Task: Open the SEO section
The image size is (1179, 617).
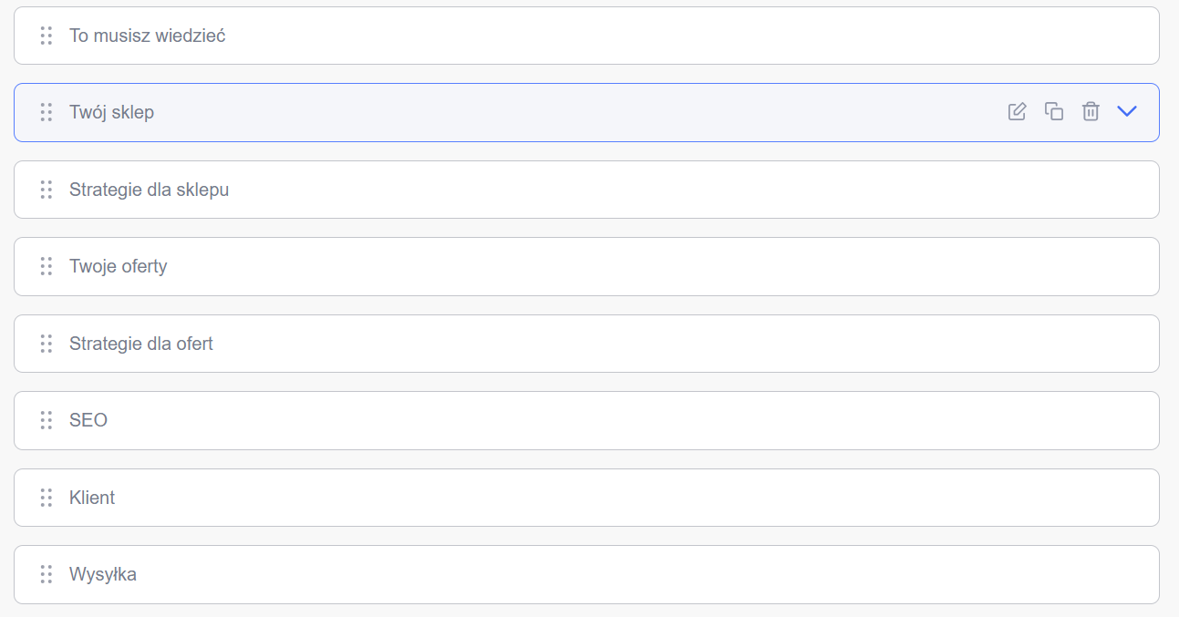Action: (88, 420)
